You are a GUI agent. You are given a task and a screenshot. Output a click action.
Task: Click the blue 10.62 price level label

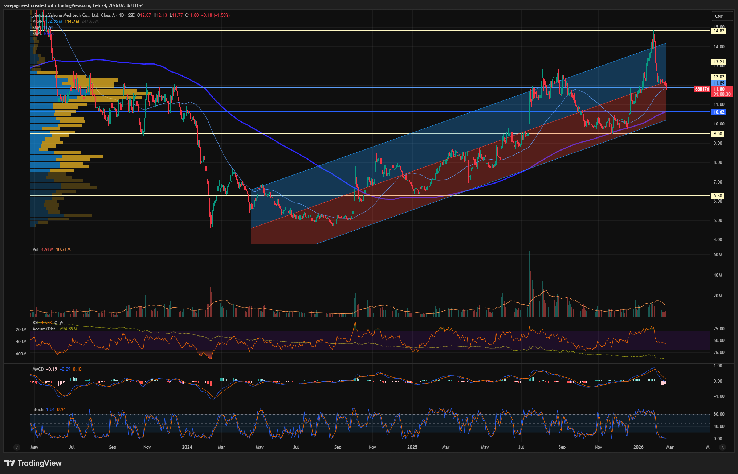coord(719,112)
